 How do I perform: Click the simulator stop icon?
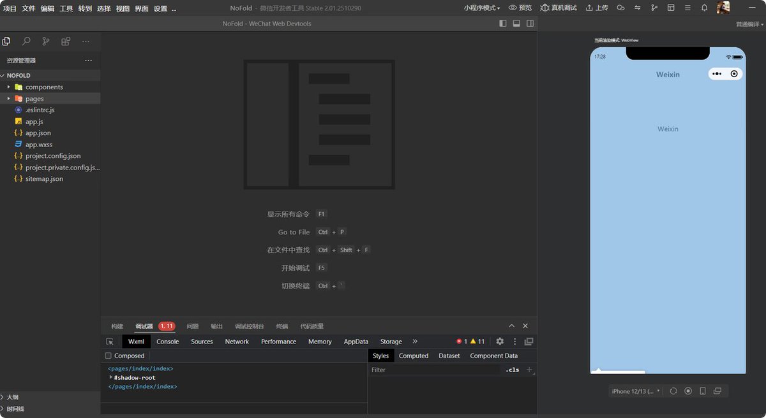click(x=688, y=391)
